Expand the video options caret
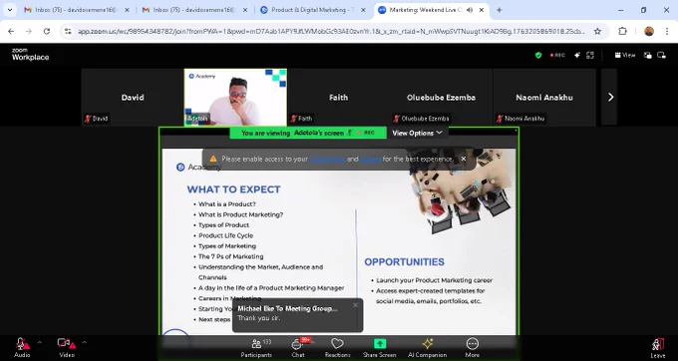The image size is (678, 361). coord(85,342)
